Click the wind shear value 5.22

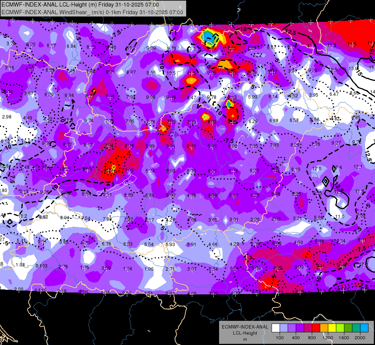coord(31,44)
